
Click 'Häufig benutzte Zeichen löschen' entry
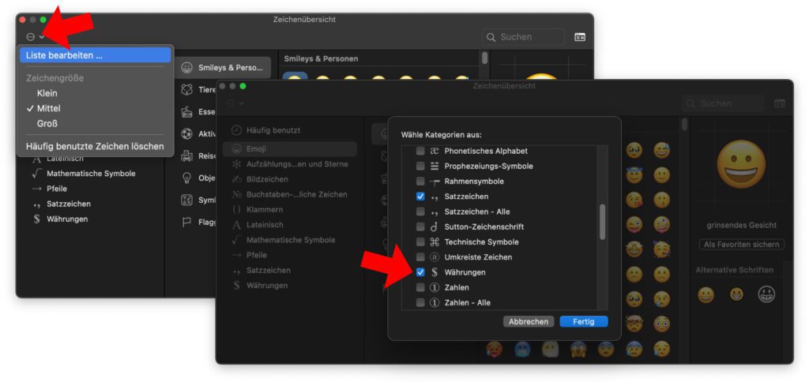[x=94, y=146]
